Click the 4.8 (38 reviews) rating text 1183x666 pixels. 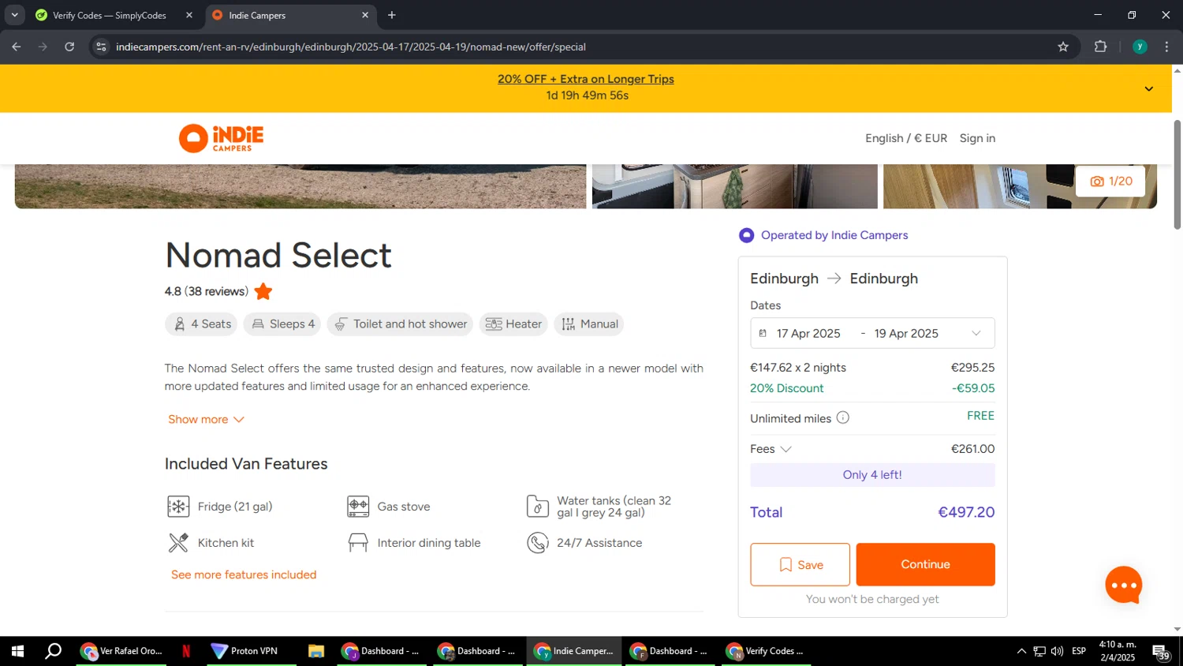[x=207, y=292]
